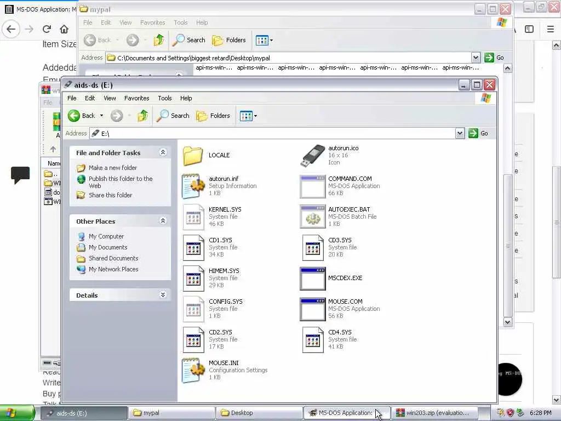Image resolution: width=561 pixels, height=421 pixels.
Task: Click Go button next to E:\ address
Action: (478, 134)
